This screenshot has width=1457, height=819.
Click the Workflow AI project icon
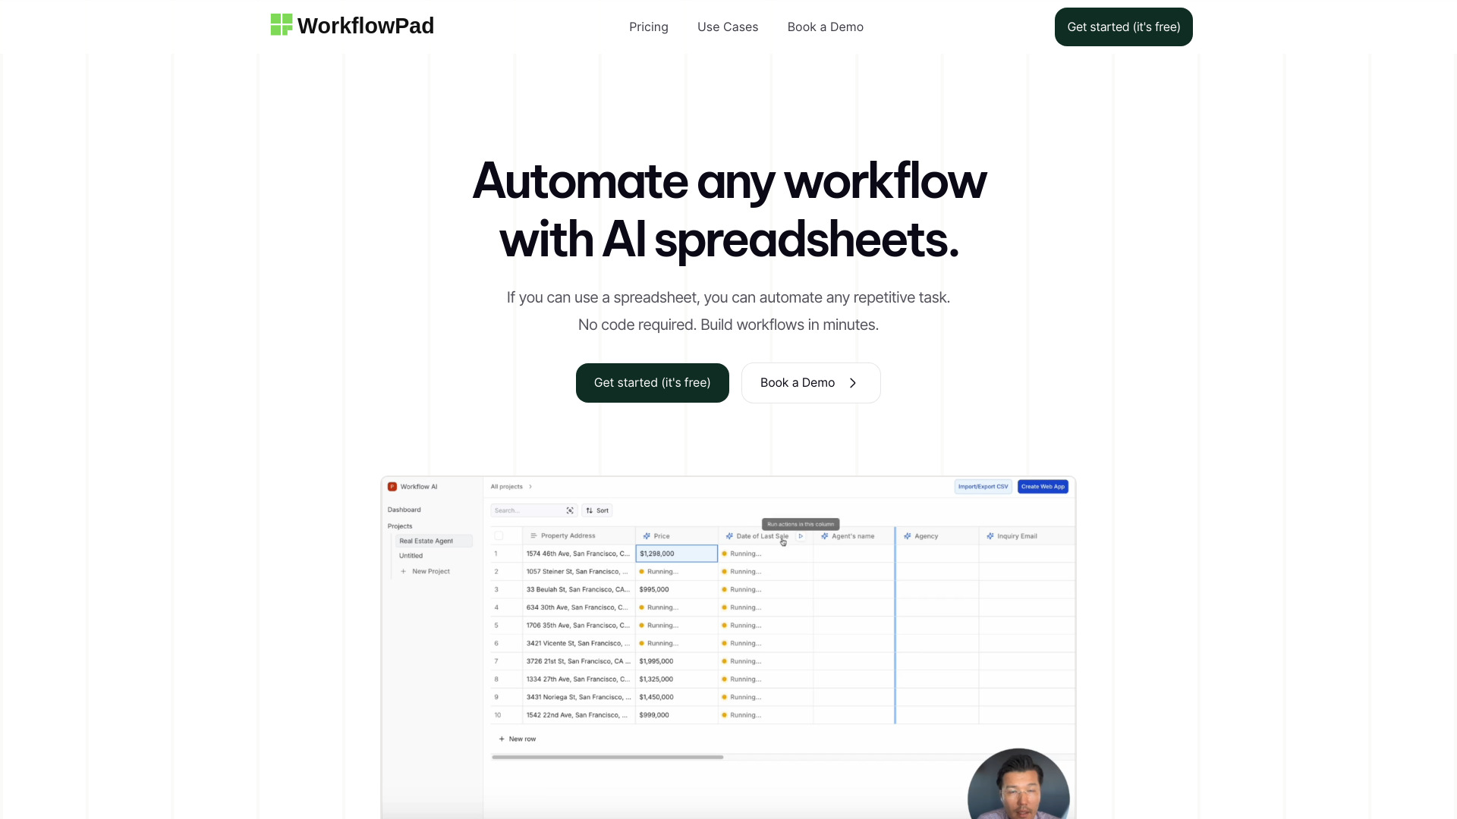392,485
